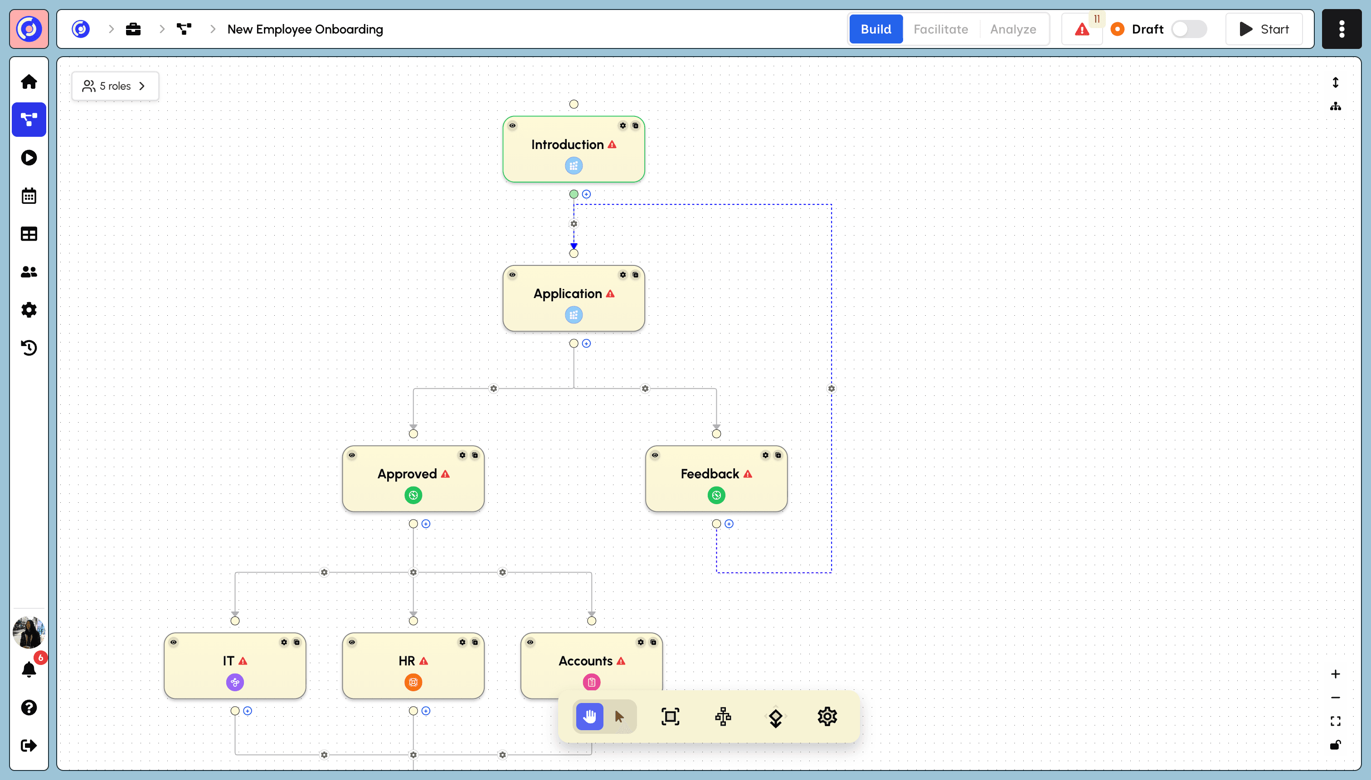
Task: Open the people/users sidebar icon
Action: point(29,272)
